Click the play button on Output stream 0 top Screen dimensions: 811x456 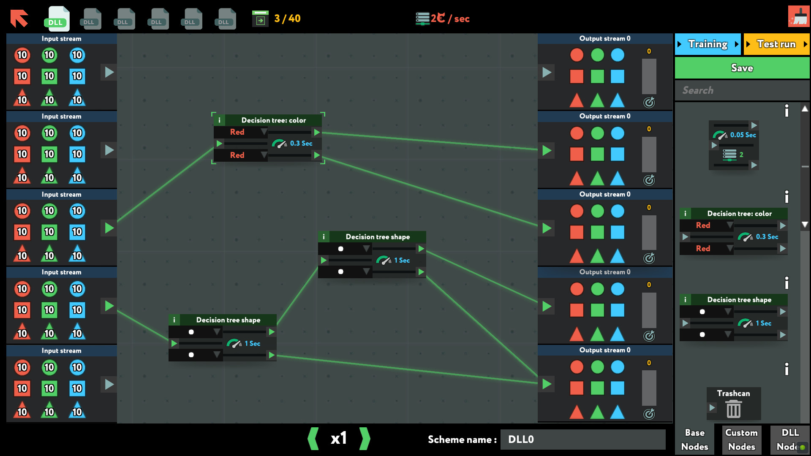547,72
